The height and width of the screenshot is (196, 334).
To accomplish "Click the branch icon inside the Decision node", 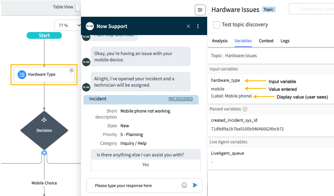I will (44, 120).
